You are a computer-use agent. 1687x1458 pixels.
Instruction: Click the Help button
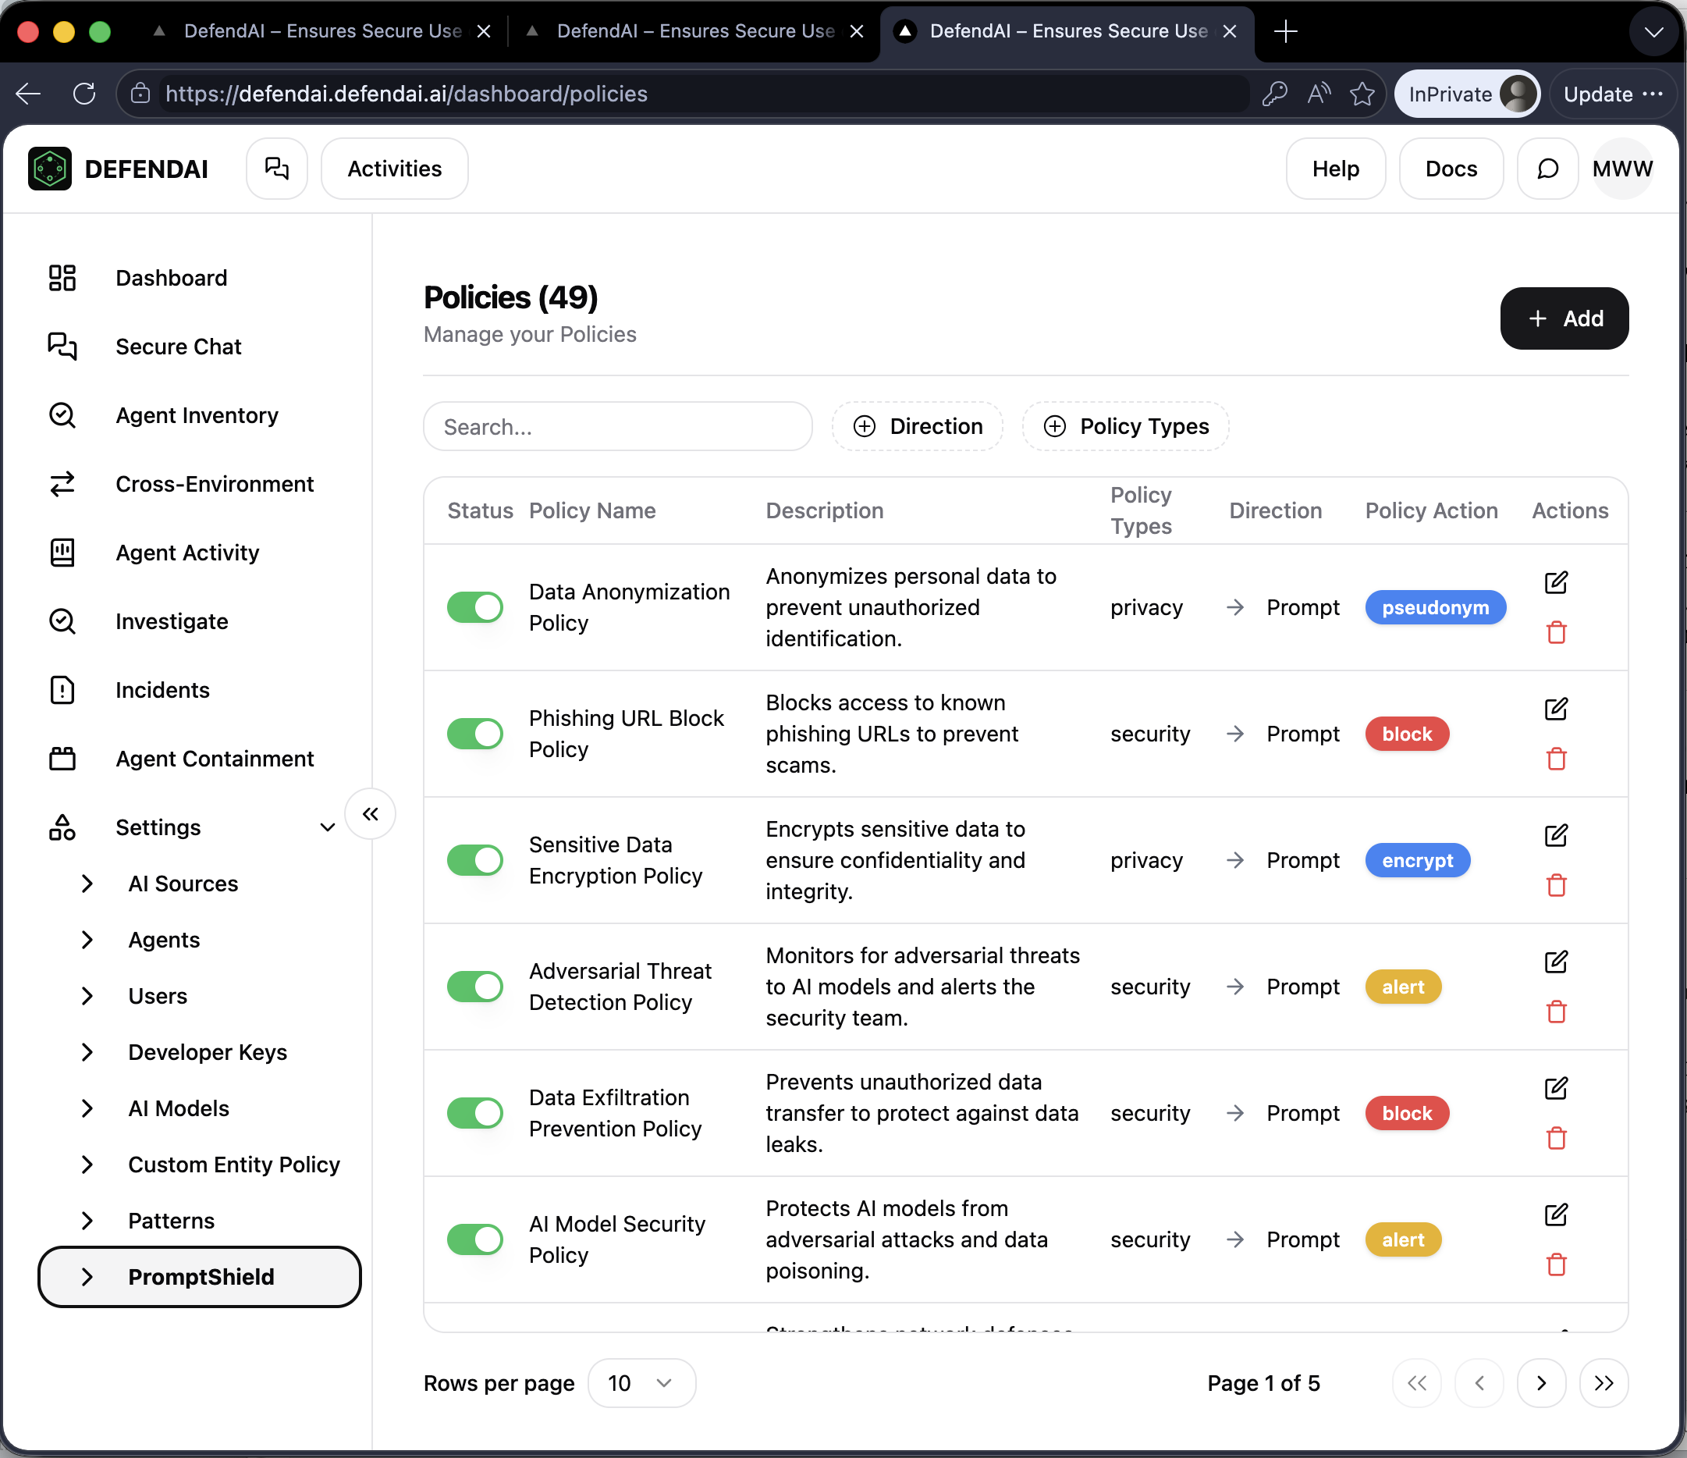point(1335,169)
